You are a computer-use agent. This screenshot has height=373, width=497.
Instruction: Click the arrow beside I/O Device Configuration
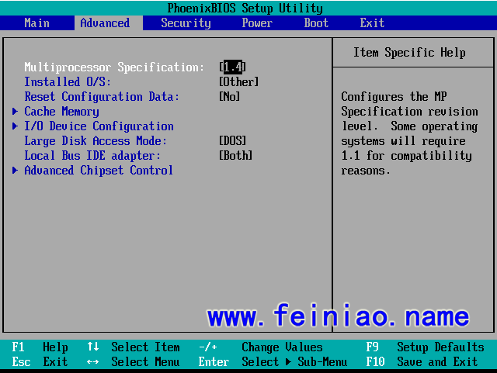15,126
